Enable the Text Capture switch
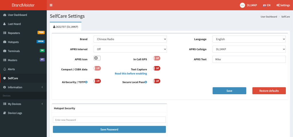 [x=157, y=68]
